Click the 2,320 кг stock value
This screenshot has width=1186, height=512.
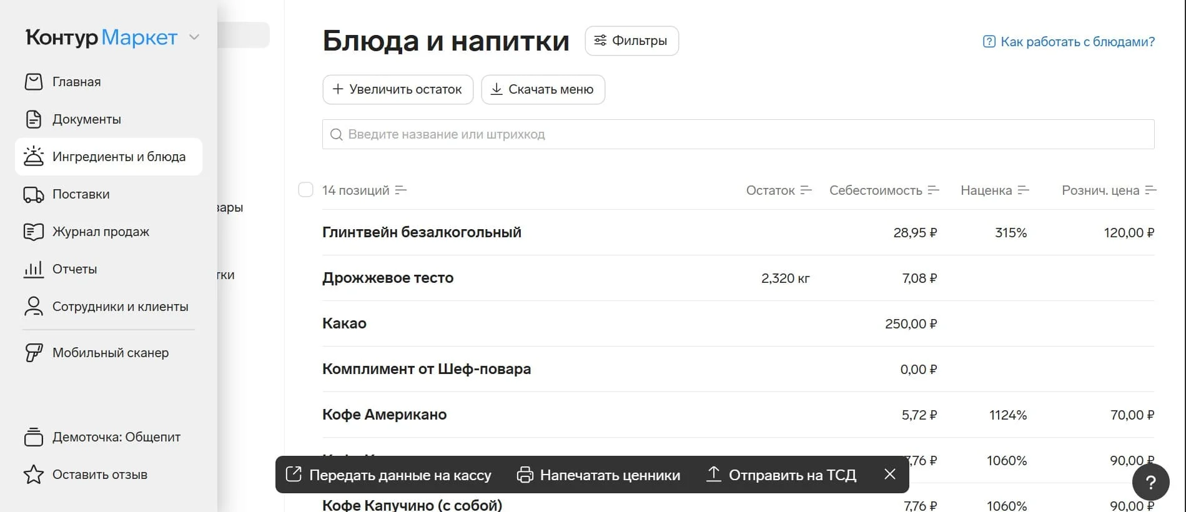pos(785,278)
